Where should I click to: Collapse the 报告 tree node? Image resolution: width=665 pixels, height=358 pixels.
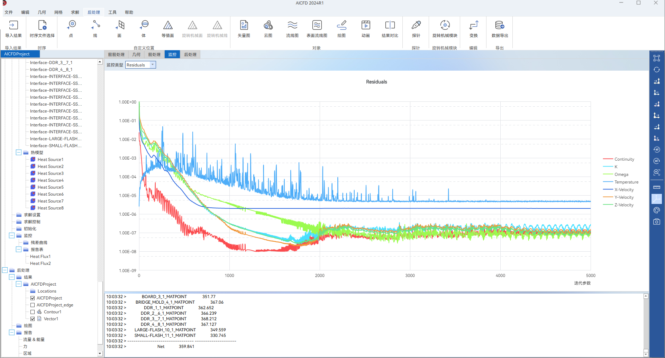tap(12, 332)
